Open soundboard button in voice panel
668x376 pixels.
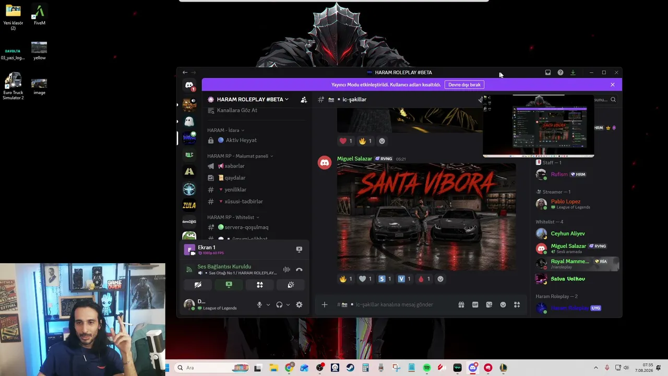pos(291,285)
